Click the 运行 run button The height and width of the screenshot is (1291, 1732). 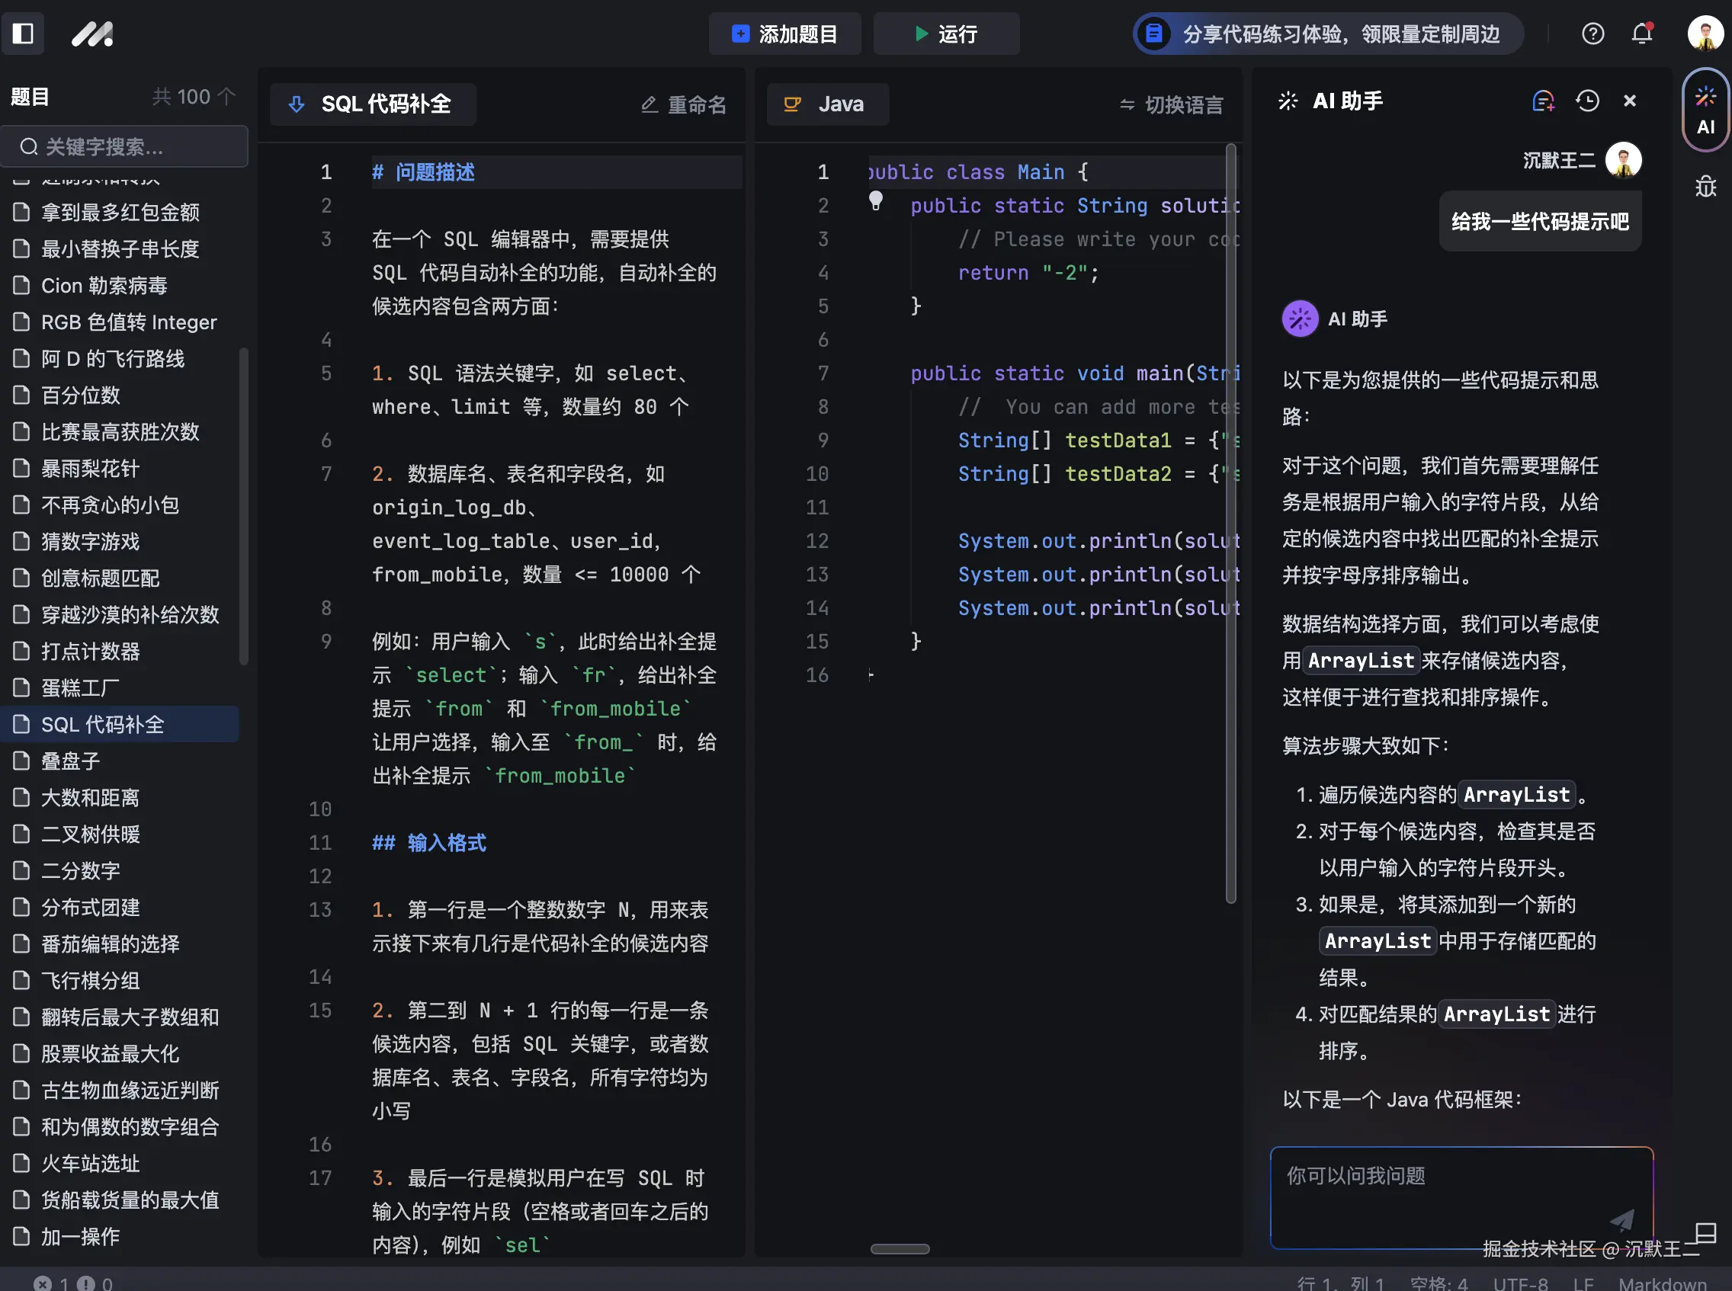click(946, 34)
